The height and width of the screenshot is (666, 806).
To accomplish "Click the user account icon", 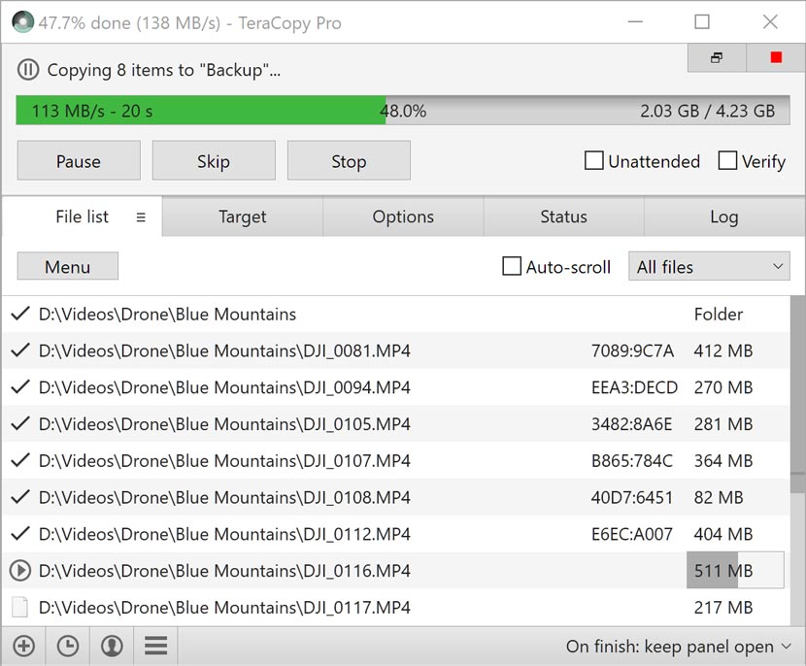I will [111, 646].
